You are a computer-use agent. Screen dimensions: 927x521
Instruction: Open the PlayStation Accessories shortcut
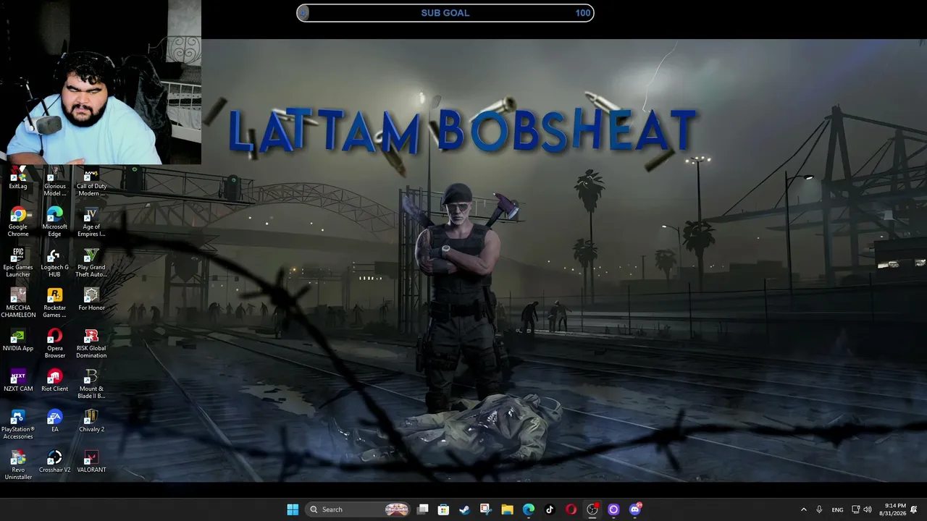click(18, 425)
